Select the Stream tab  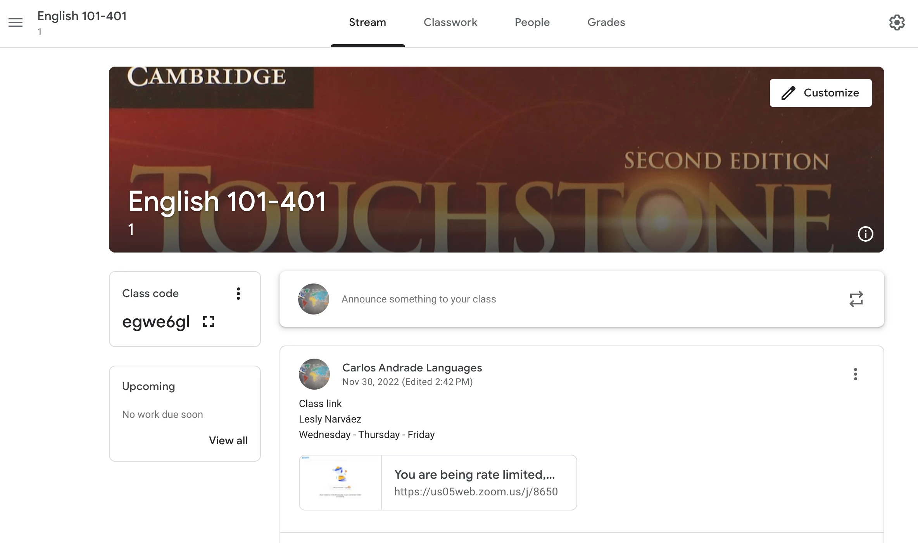coord(367,22)
